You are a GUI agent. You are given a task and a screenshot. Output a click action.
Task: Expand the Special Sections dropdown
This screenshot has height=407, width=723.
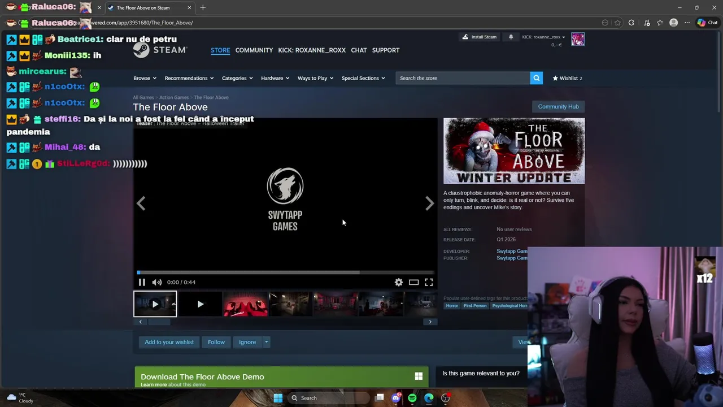pyautogui.click(x=363, y=78)
